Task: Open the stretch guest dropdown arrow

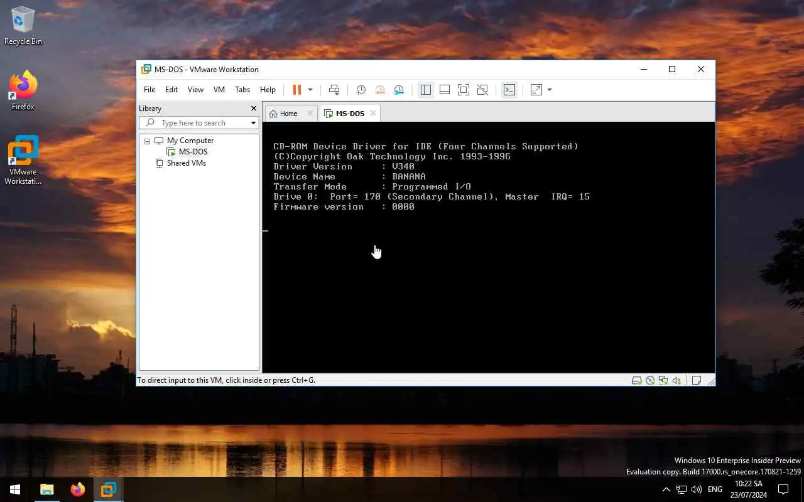Action: [550, 90]
